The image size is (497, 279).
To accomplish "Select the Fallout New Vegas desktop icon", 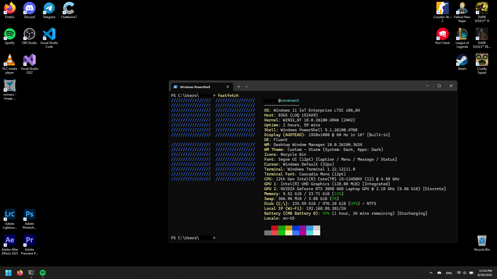I will (x=462, y=12).
